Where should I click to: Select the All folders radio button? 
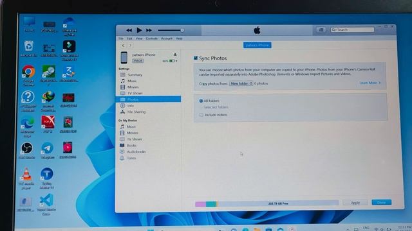pyautogui.click(x=201, y=101)
